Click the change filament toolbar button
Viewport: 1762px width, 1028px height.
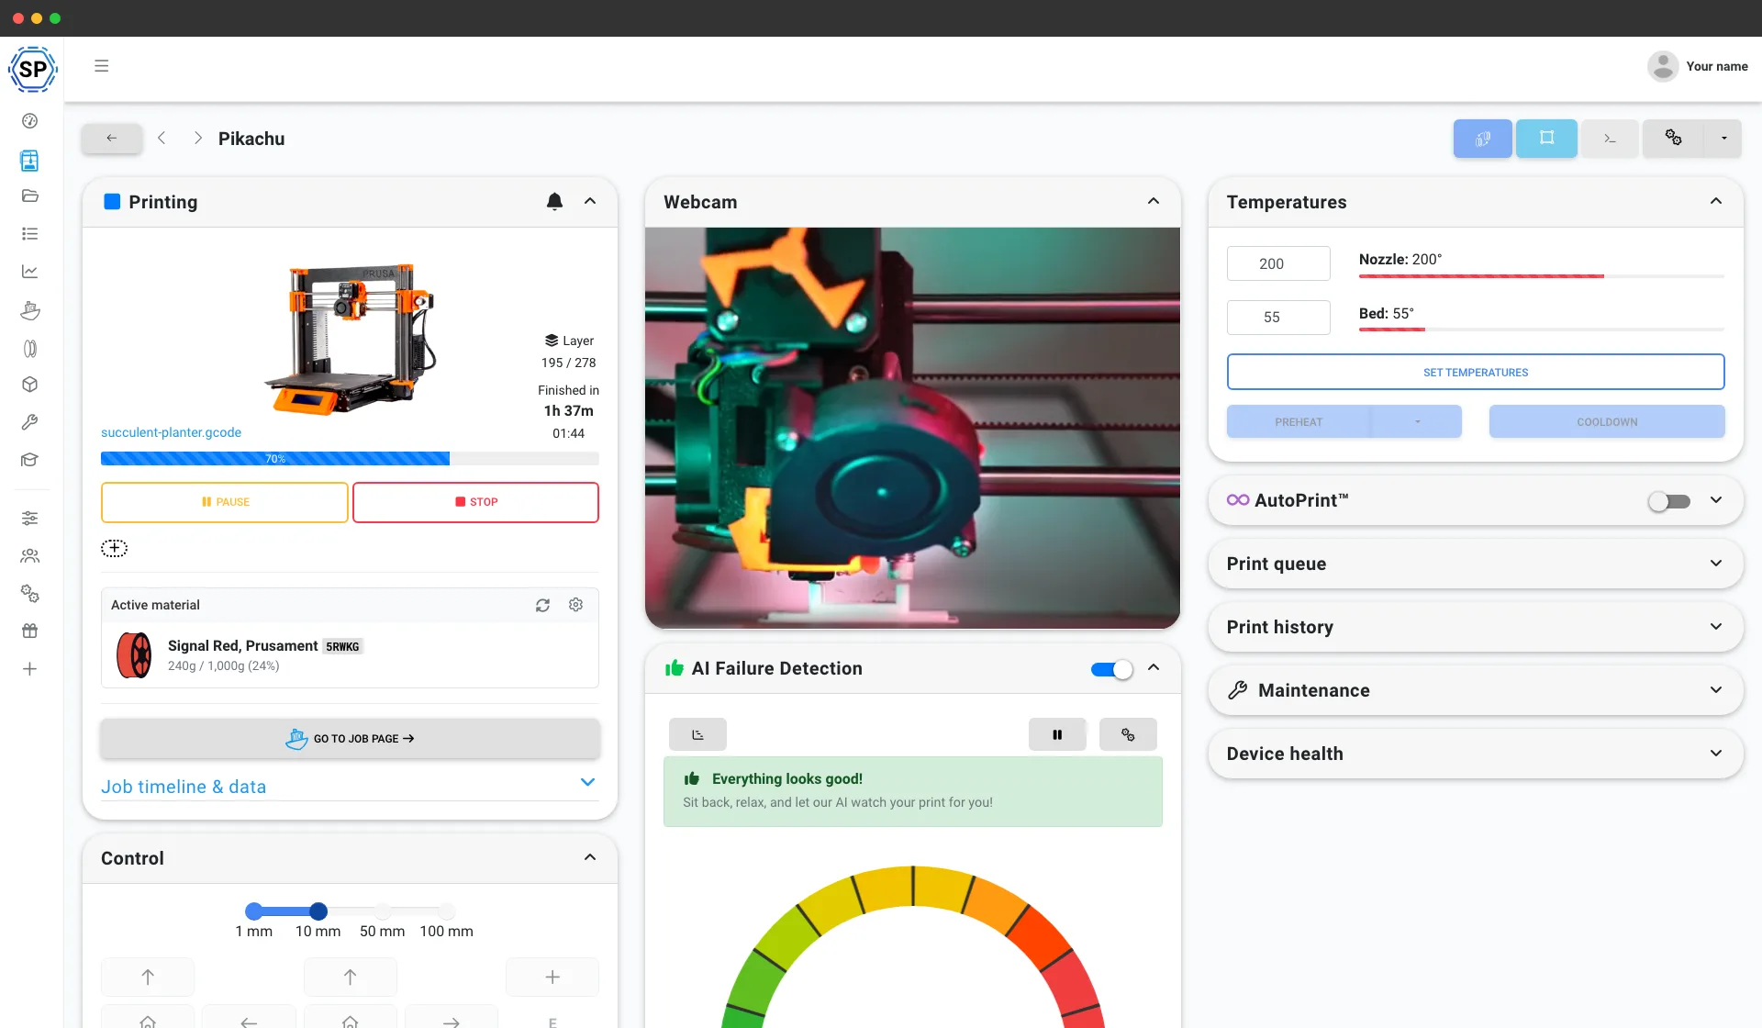(x=1482, y=139)
